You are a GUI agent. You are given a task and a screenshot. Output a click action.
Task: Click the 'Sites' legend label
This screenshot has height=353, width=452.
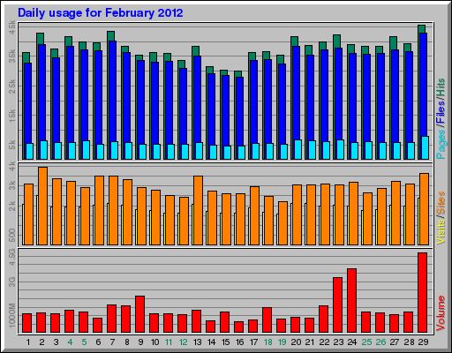coord(441,203)
